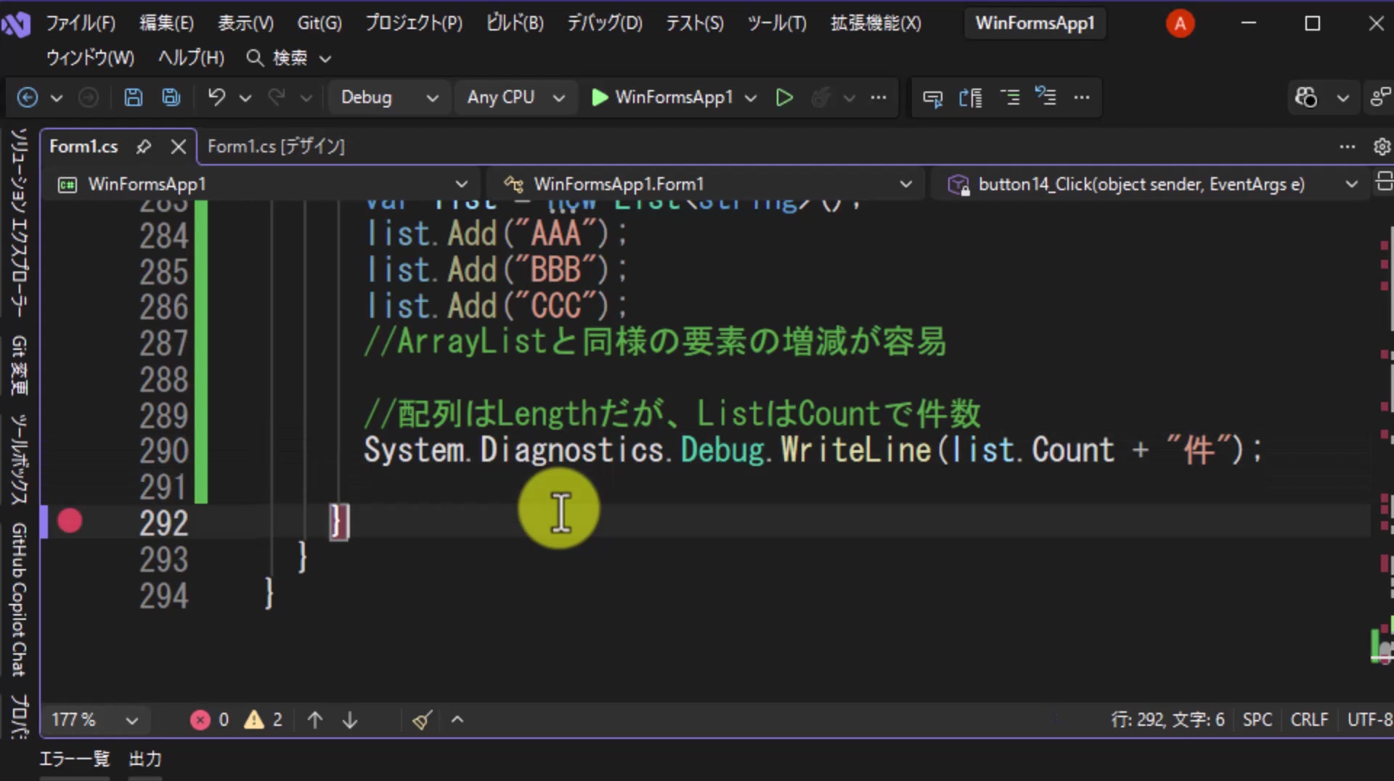
Task: Open the ビルド(B) menu
Action: [x=515, y=23]
